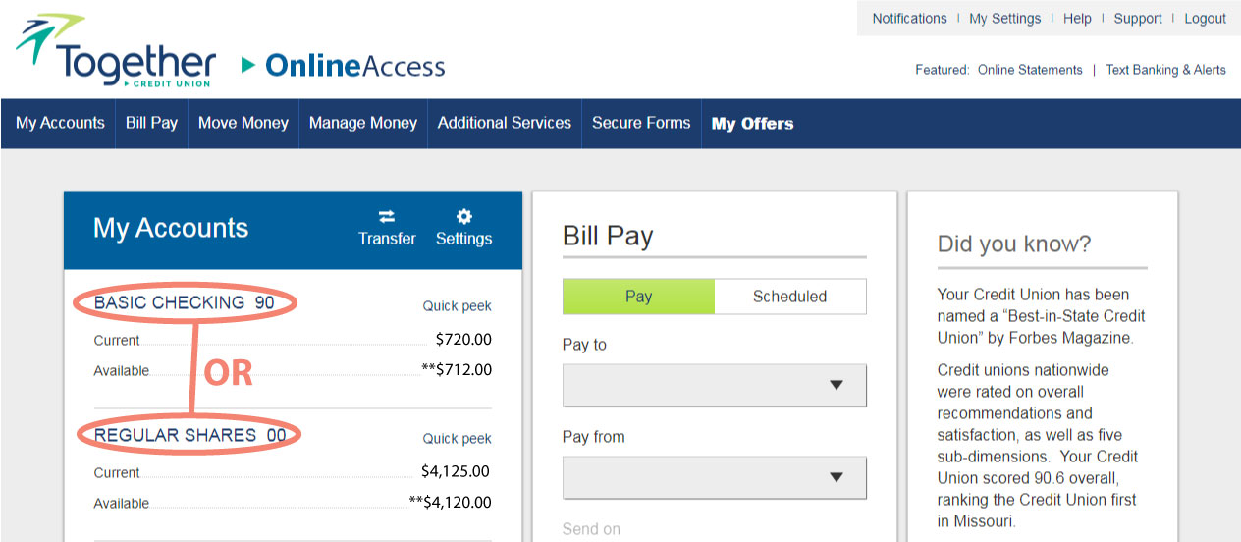This screenshot has width=1241, height=542.
Task: Click Text Banking & Alerts link
Action: click(1165, 70)
